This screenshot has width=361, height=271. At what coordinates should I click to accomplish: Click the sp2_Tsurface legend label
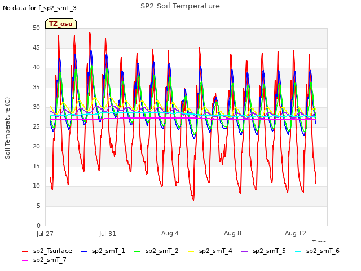coord(52,251)
